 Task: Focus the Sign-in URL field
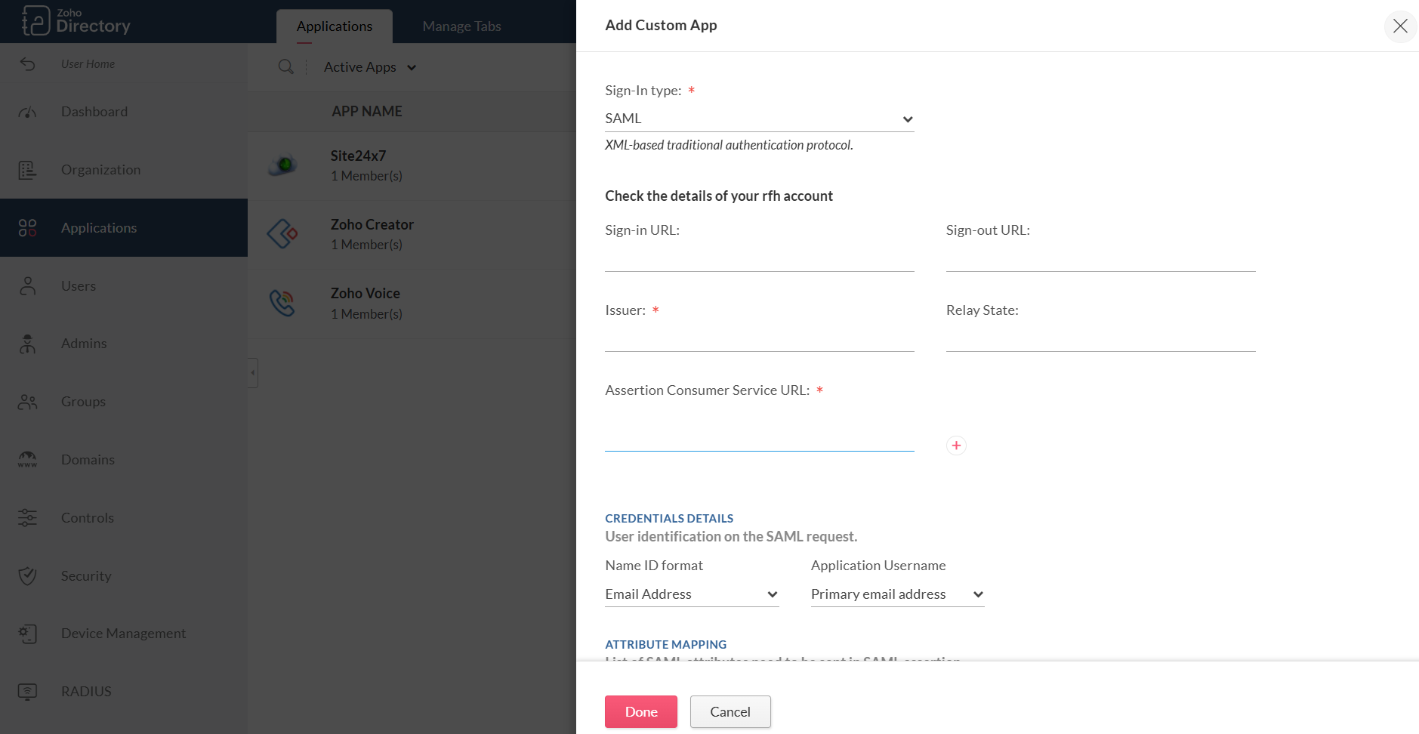[x=759, y=258]
